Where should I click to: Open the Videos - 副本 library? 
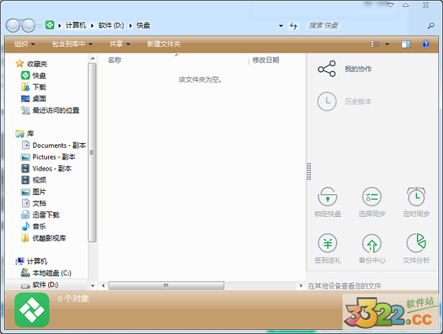point(46,169)
